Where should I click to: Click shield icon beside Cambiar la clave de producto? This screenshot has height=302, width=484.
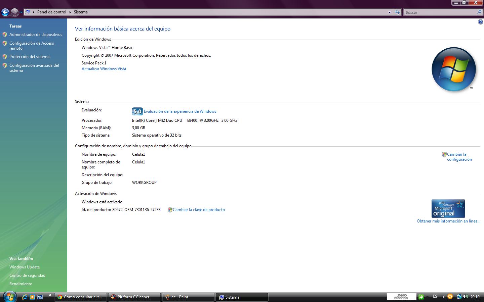170,210
